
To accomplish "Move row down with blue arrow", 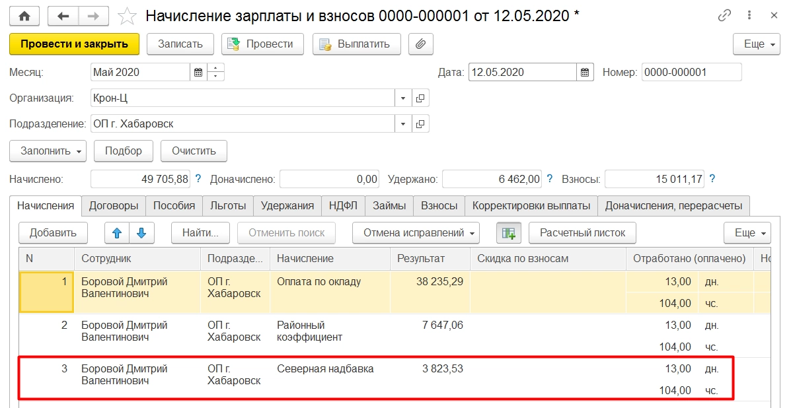I will (x=141, y=232).
